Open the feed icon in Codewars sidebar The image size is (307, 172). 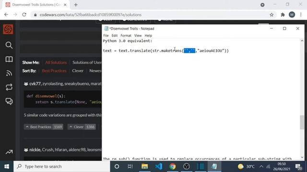coord(9,73)
